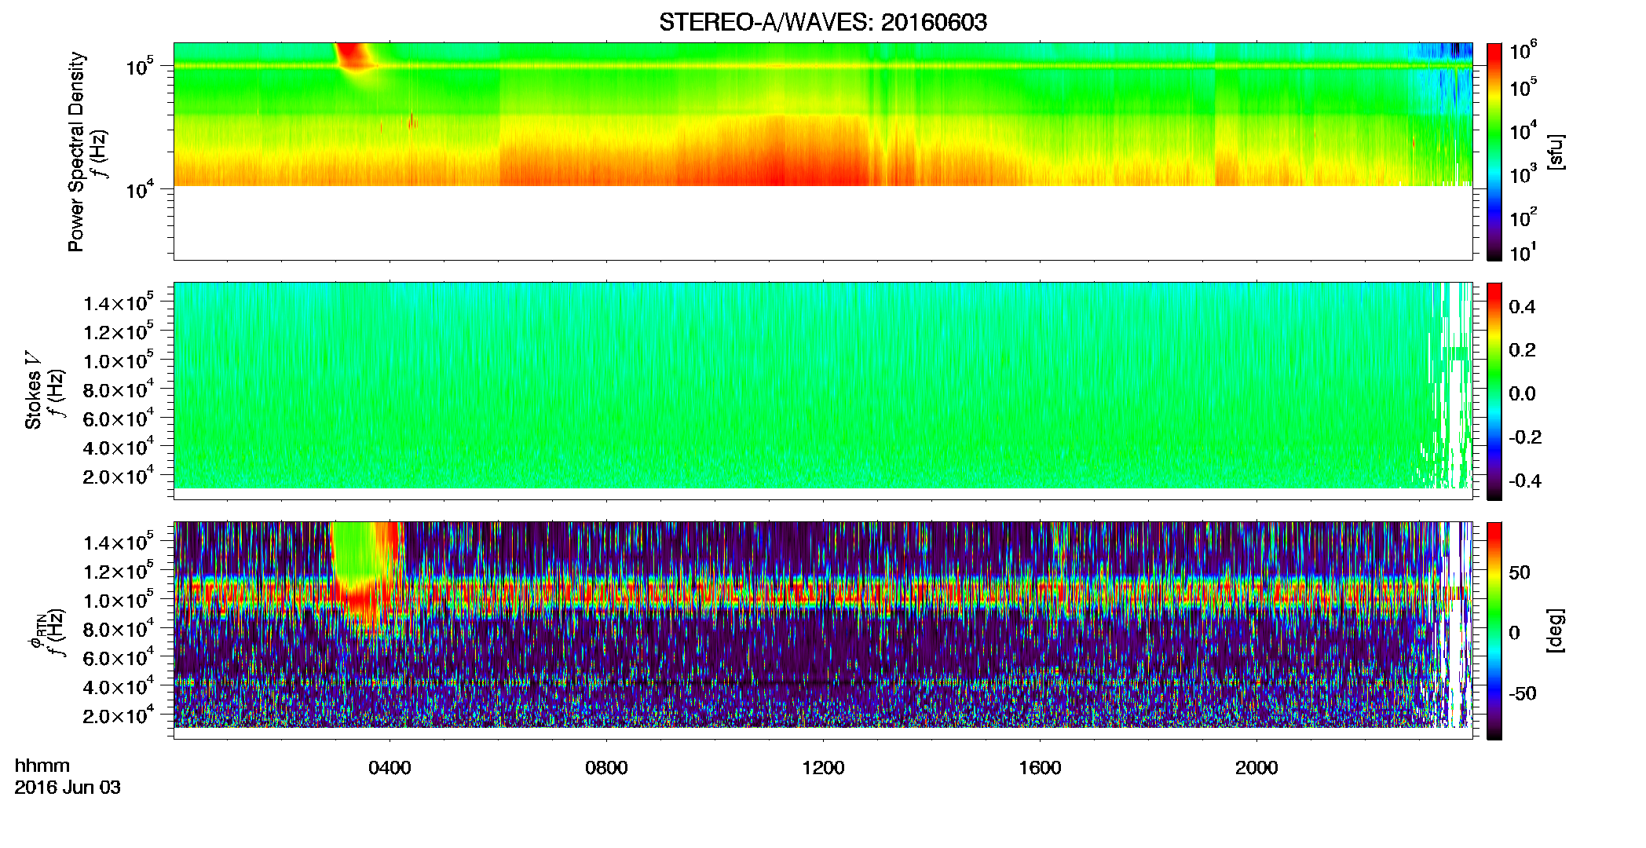Click 8.0×10^4 tick in the Stokes V panel
Image resolution: width=1646 pixels, height=848 pixels.
(119, 389)
